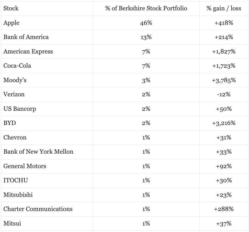Click Moody's +3,785% gain cell

pos(224,80)
